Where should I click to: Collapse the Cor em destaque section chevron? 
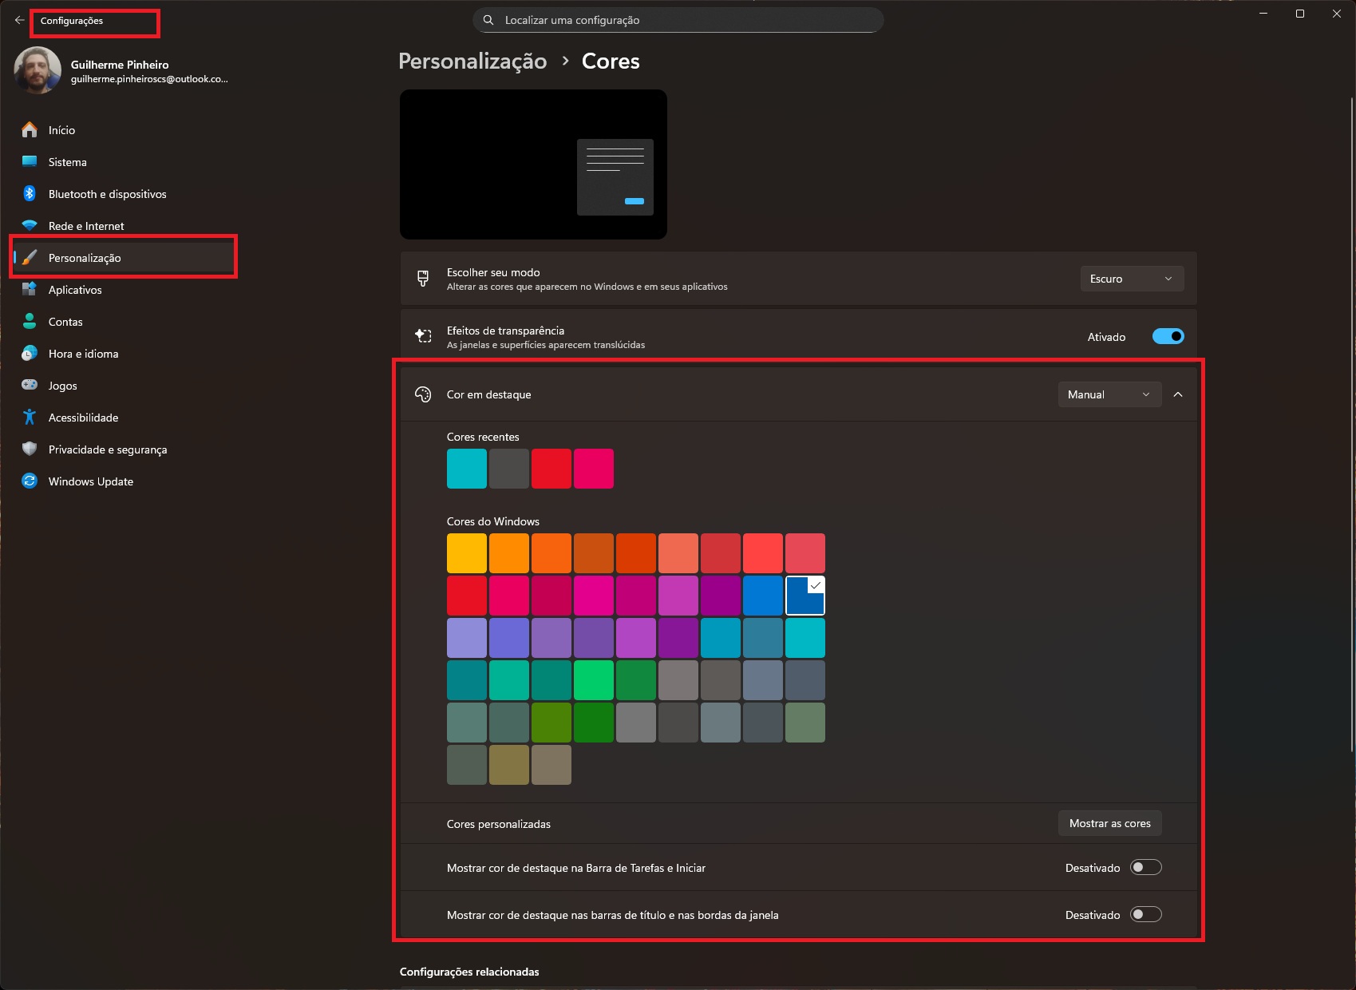coord(1179,394)
